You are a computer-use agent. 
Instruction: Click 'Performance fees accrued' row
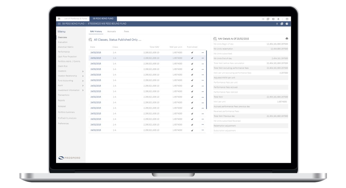coord(251,87)
